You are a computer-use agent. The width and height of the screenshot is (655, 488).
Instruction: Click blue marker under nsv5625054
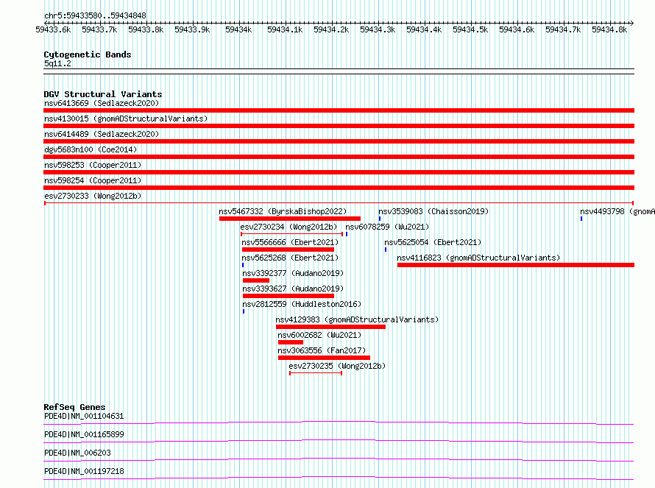coord(386,250)
